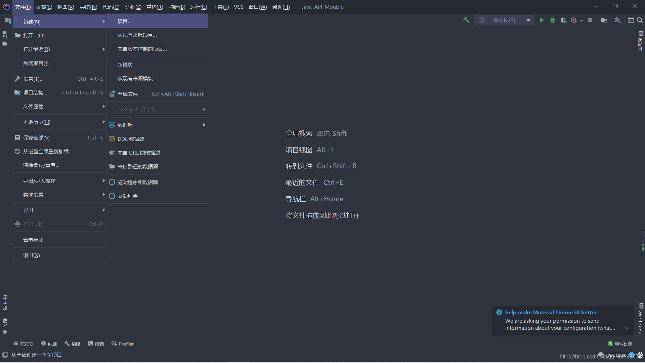Choose 从现有来源模块...

pyautogui.click(x=158, y=79)
